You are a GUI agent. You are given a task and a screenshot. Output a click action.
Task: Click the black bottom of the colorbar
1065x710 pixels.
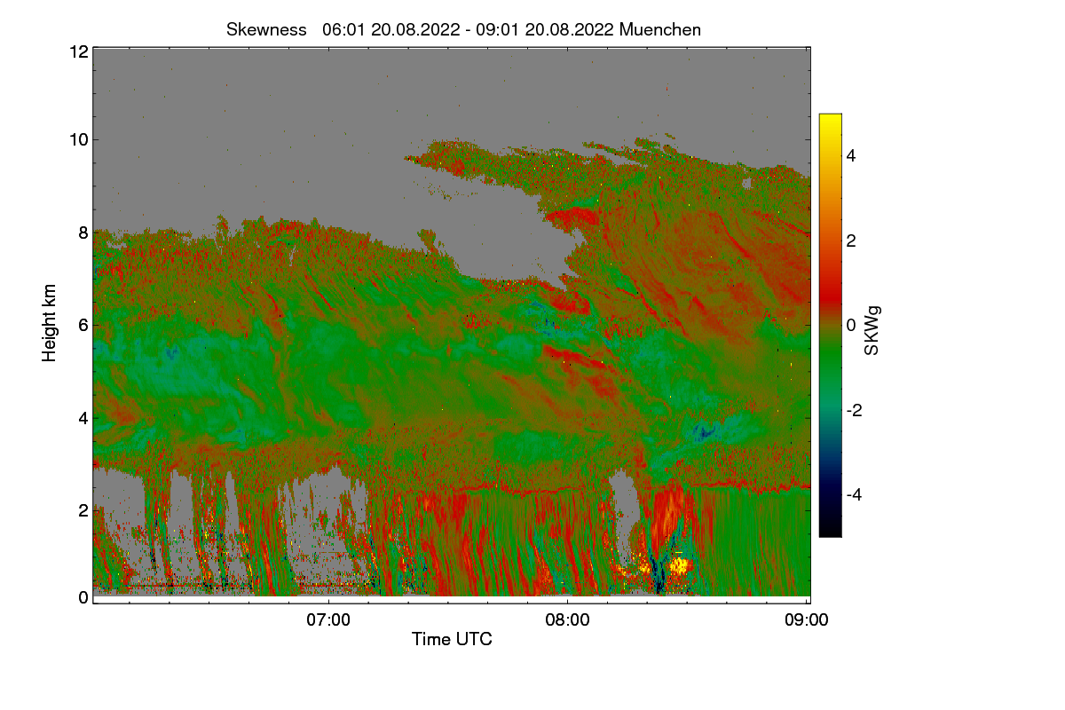(830, 527)
